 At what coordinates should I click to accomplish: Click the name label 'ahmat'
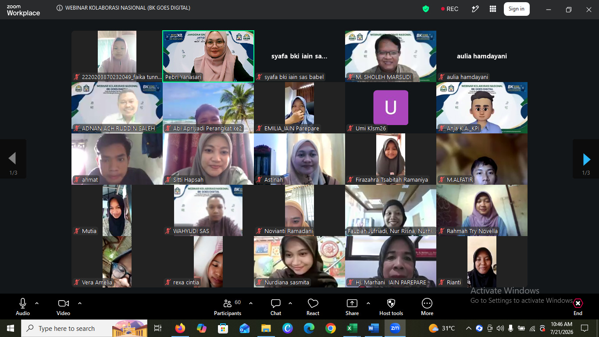point(90,180)
